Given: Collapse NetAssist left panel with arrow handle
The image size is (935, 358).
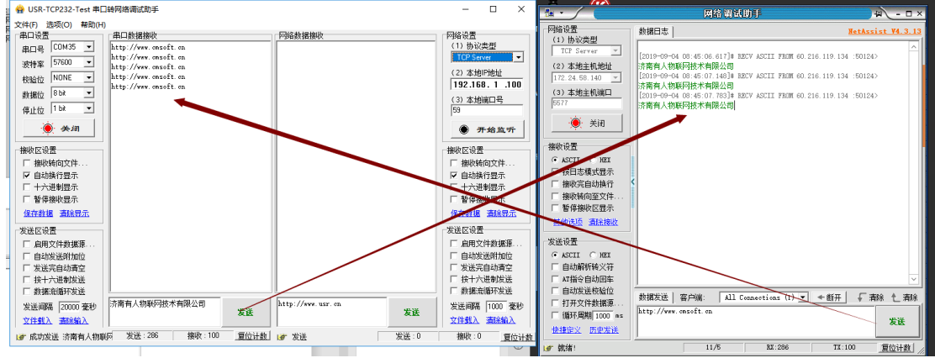Looking at the screenshot, I should (x=632, y=182).
